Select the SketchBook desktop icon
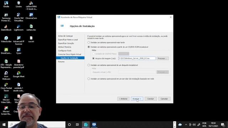This screenshot has height=128, width=228. pos(6,28)
